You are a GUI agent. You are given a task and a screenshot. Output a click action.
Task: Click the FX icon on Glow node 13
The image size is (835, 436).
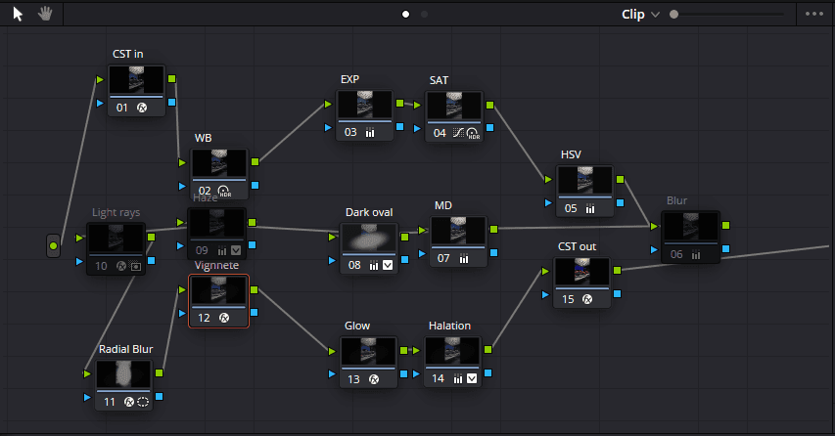[x=374, y=379]
